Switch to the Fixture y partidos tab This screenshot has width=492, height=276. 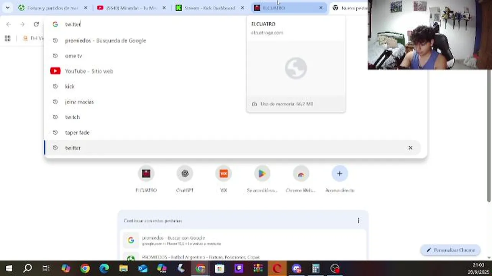coord(52,8)
